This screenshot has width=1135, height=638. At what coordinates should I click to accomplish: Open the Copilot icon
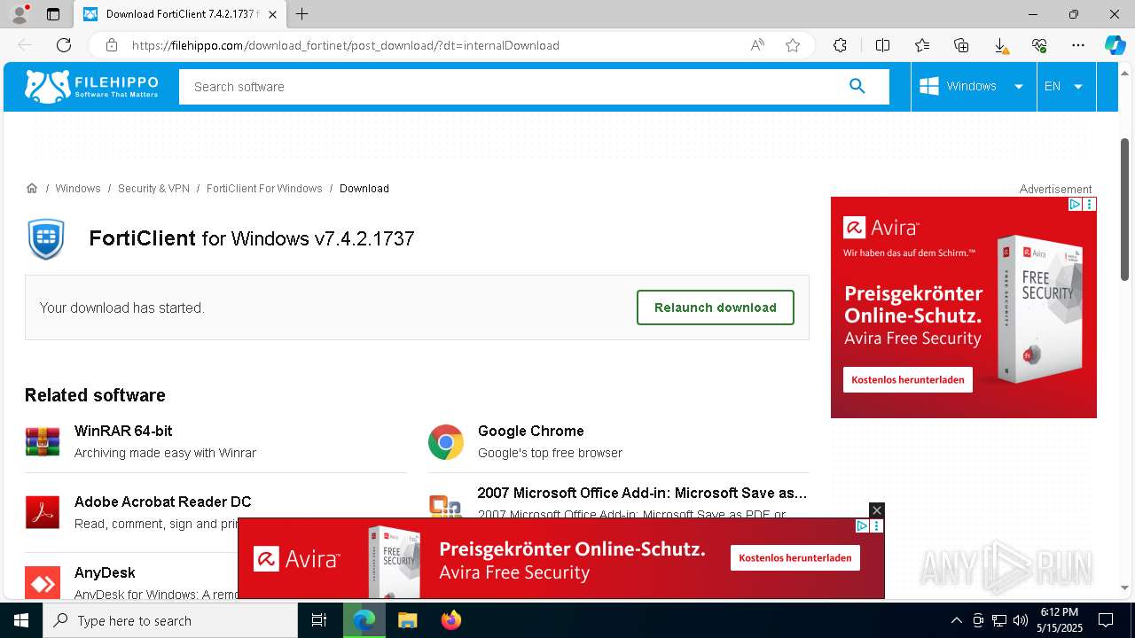1115,45
